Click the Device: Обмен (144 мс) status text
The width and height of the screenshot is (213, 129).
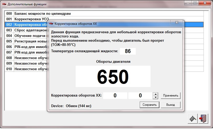[x=71, y=106]
